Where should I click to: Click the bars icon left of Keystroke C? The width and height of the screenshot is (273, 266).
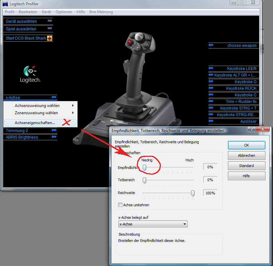pyautogui.click(x=211, y=95)
